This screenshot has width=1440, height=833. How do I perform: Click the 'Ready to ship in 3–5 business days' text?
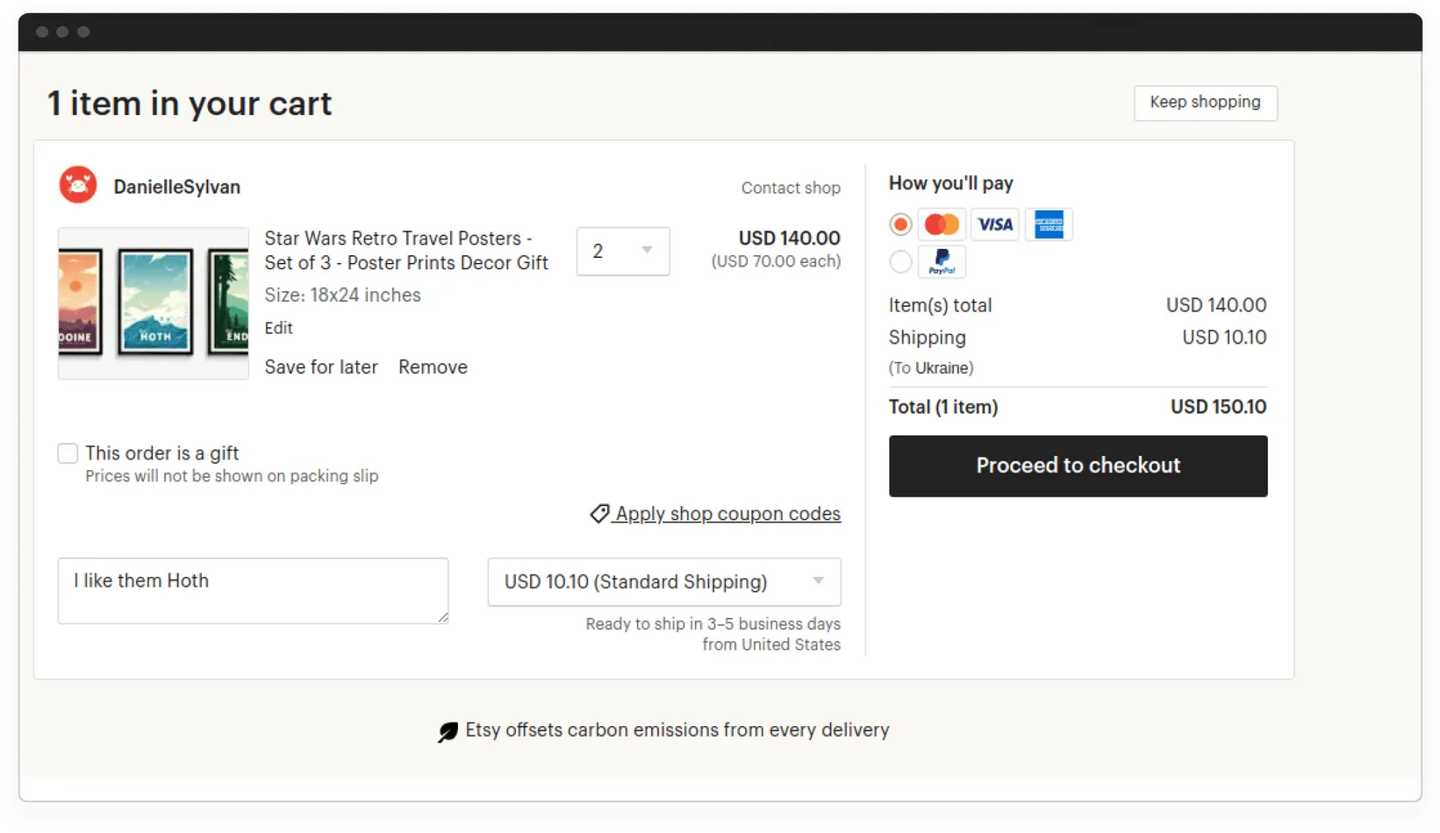(713, 624)
